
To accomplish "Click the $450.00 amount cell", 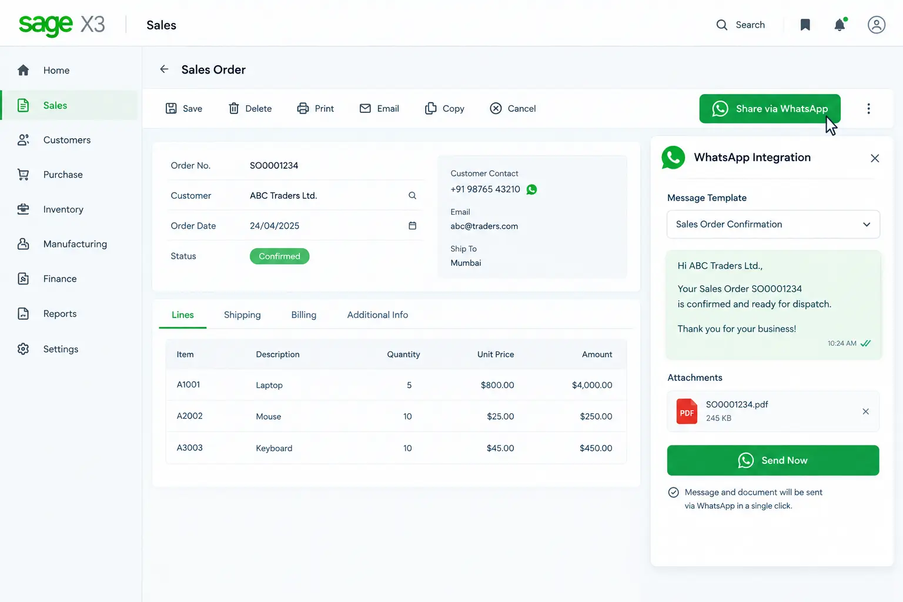I will click(596, 448).
